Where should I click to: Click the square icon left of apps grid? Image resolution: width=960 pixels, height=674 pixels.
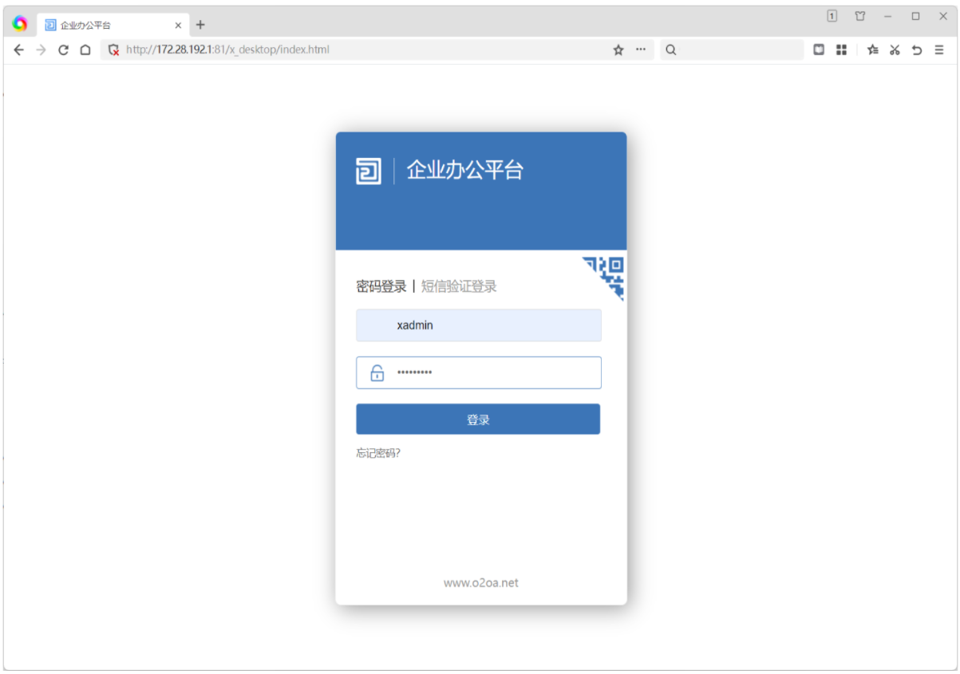(819, 49)
